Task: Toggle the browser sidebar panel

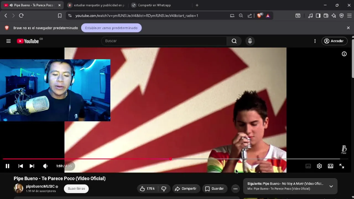Action: 318,16
